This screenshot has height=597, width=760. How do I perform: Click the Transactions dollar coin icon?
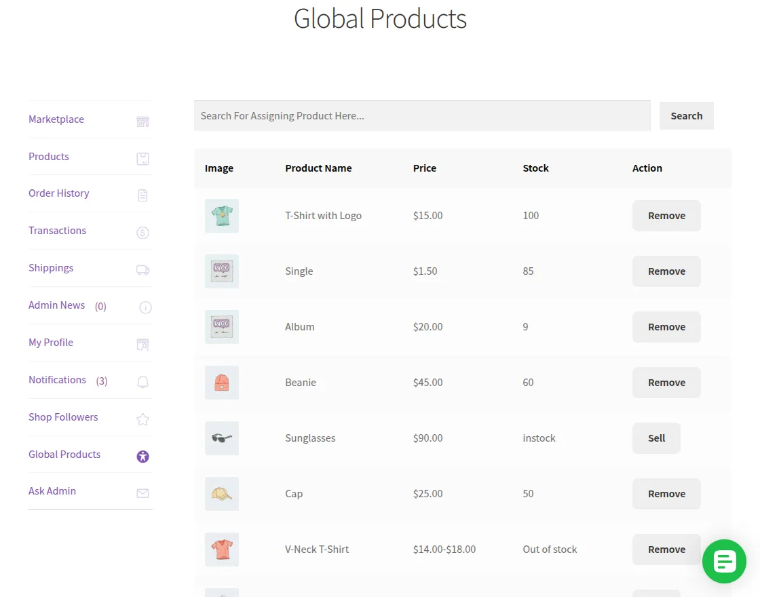(142, 233)
